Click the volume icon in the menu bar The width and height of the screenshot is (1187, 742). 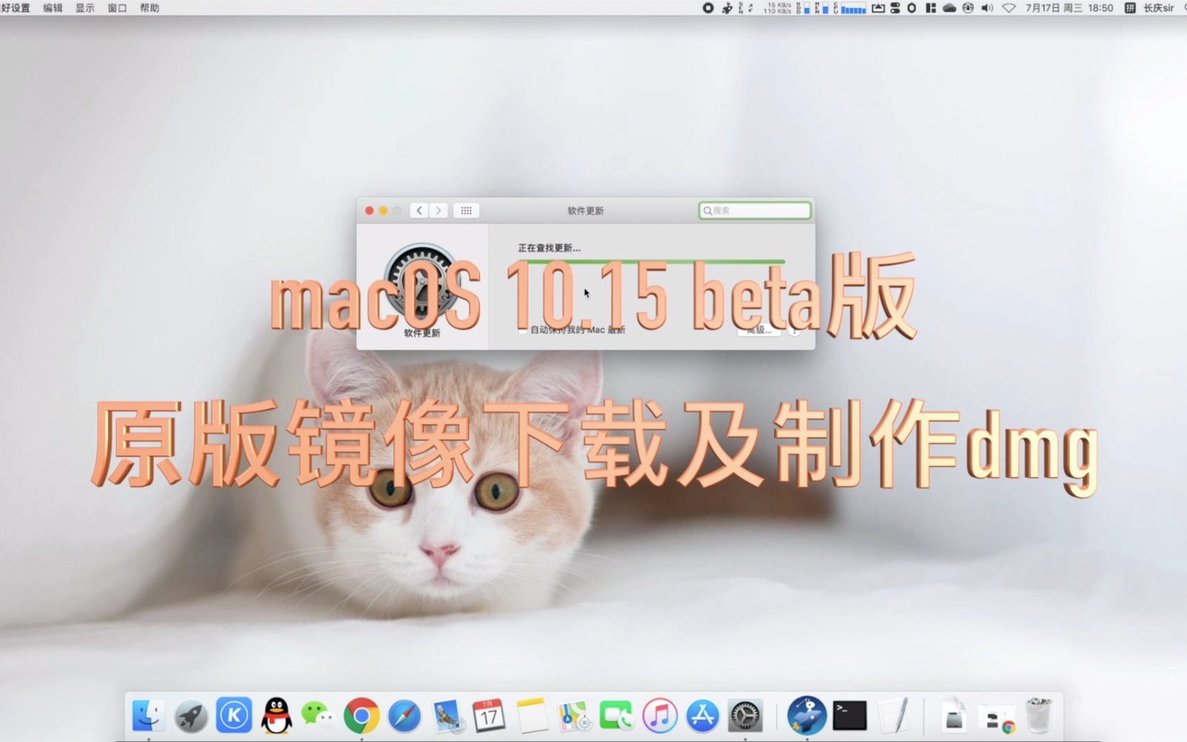[x=986, y=8]
